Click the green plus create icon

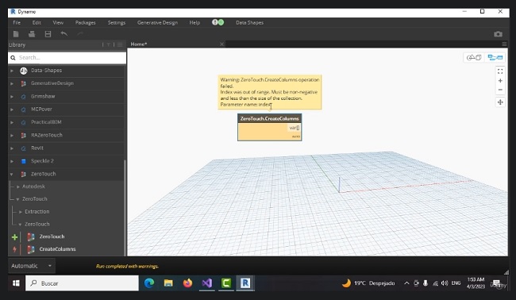click(x=14, y=237)
